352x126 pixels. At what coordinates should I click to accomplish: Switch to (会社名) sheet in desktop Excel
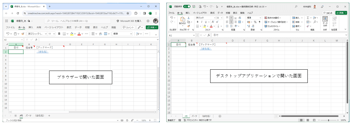(x=206, y=116)
